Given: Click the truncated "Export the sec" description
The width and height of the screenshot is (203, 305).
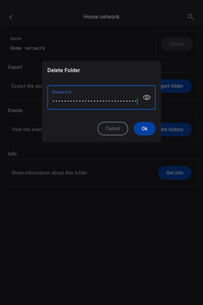Looking at the screenshot, I should [x=27, y=86].
